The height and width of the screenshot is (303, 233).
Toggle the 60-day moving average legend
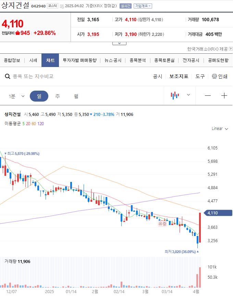click(34, 124)
